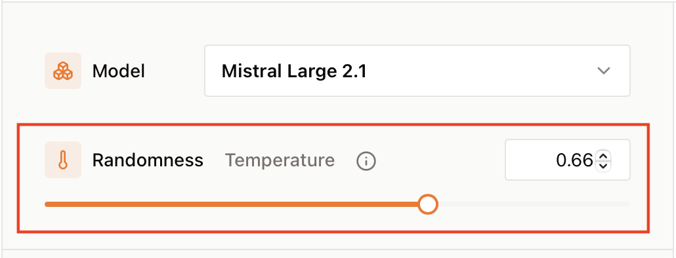Screen dimensions: 676x258
Task: Select the Mistral Large 2.1 text
Action: pyautogui.click(x=294, y=71)
